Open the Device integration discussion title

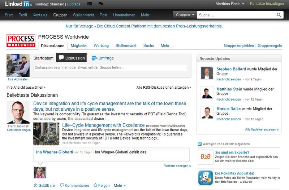pyautogui.click(x=110, y=106)
